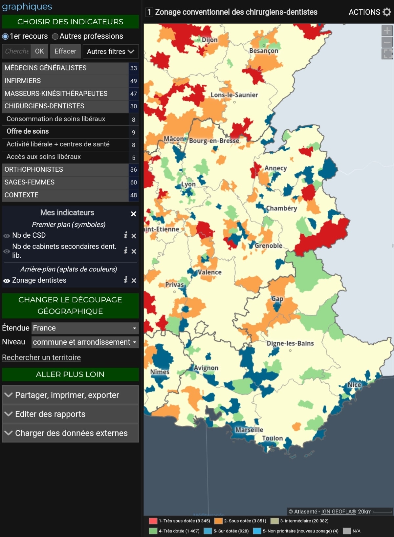Remove the Zonage dentistes layer
Image resolution: width=394 pixels, height=537 pixels.
pos(134,281)
